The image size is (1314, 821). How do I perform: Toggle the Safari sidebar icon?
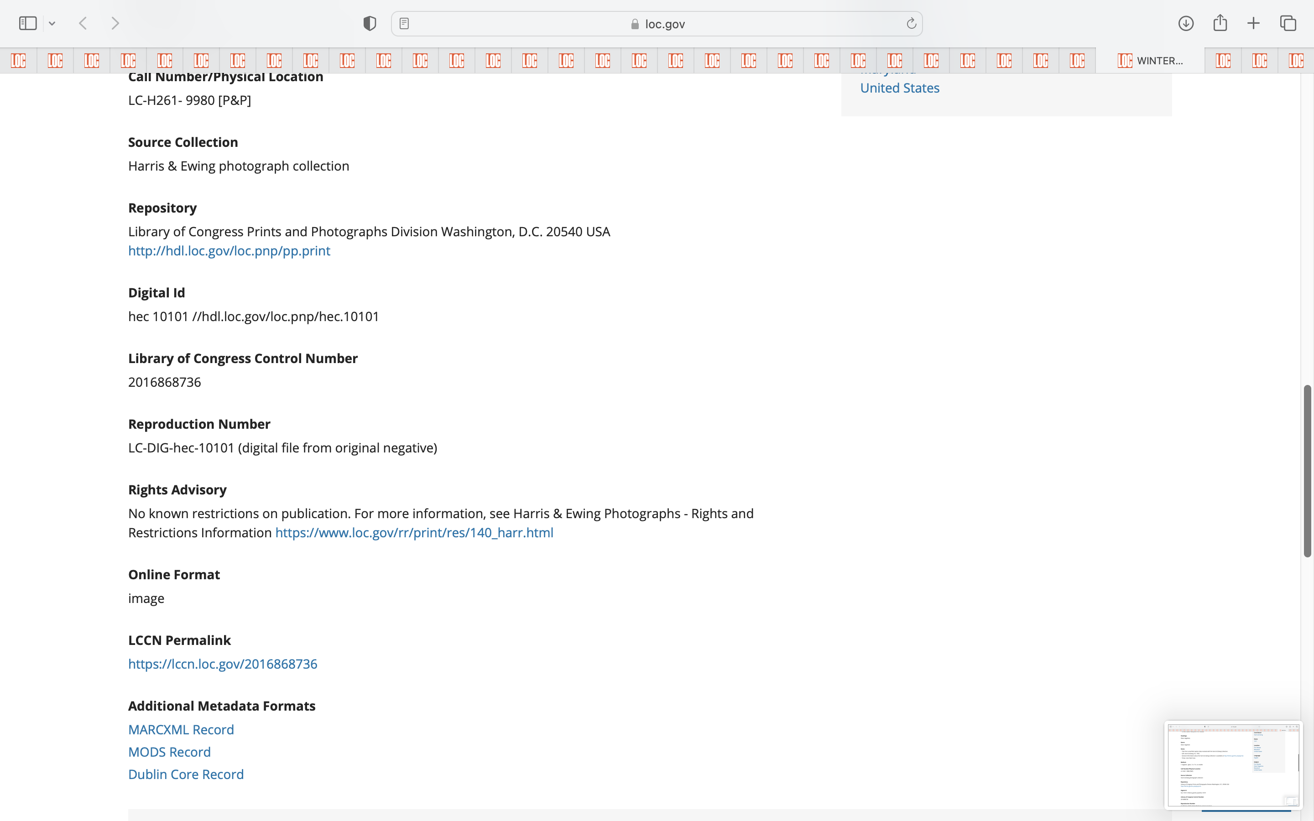pos(28,23)
